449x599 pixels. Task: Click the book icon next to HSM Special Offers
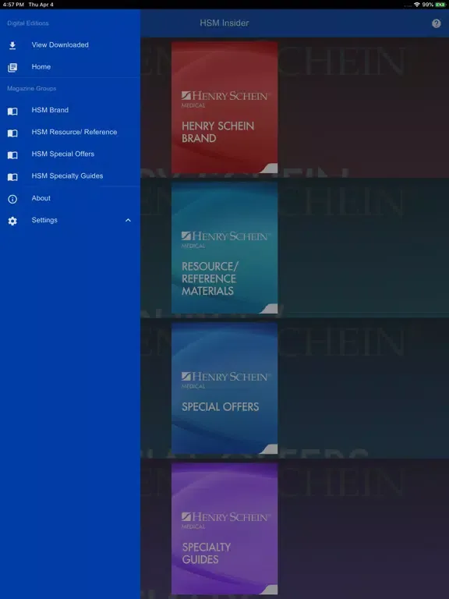pos(12,155)
